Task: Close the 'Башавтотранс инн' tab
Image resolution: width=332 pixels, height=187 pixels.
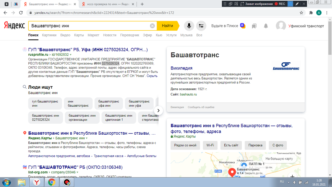Action: tap(75, 4)
